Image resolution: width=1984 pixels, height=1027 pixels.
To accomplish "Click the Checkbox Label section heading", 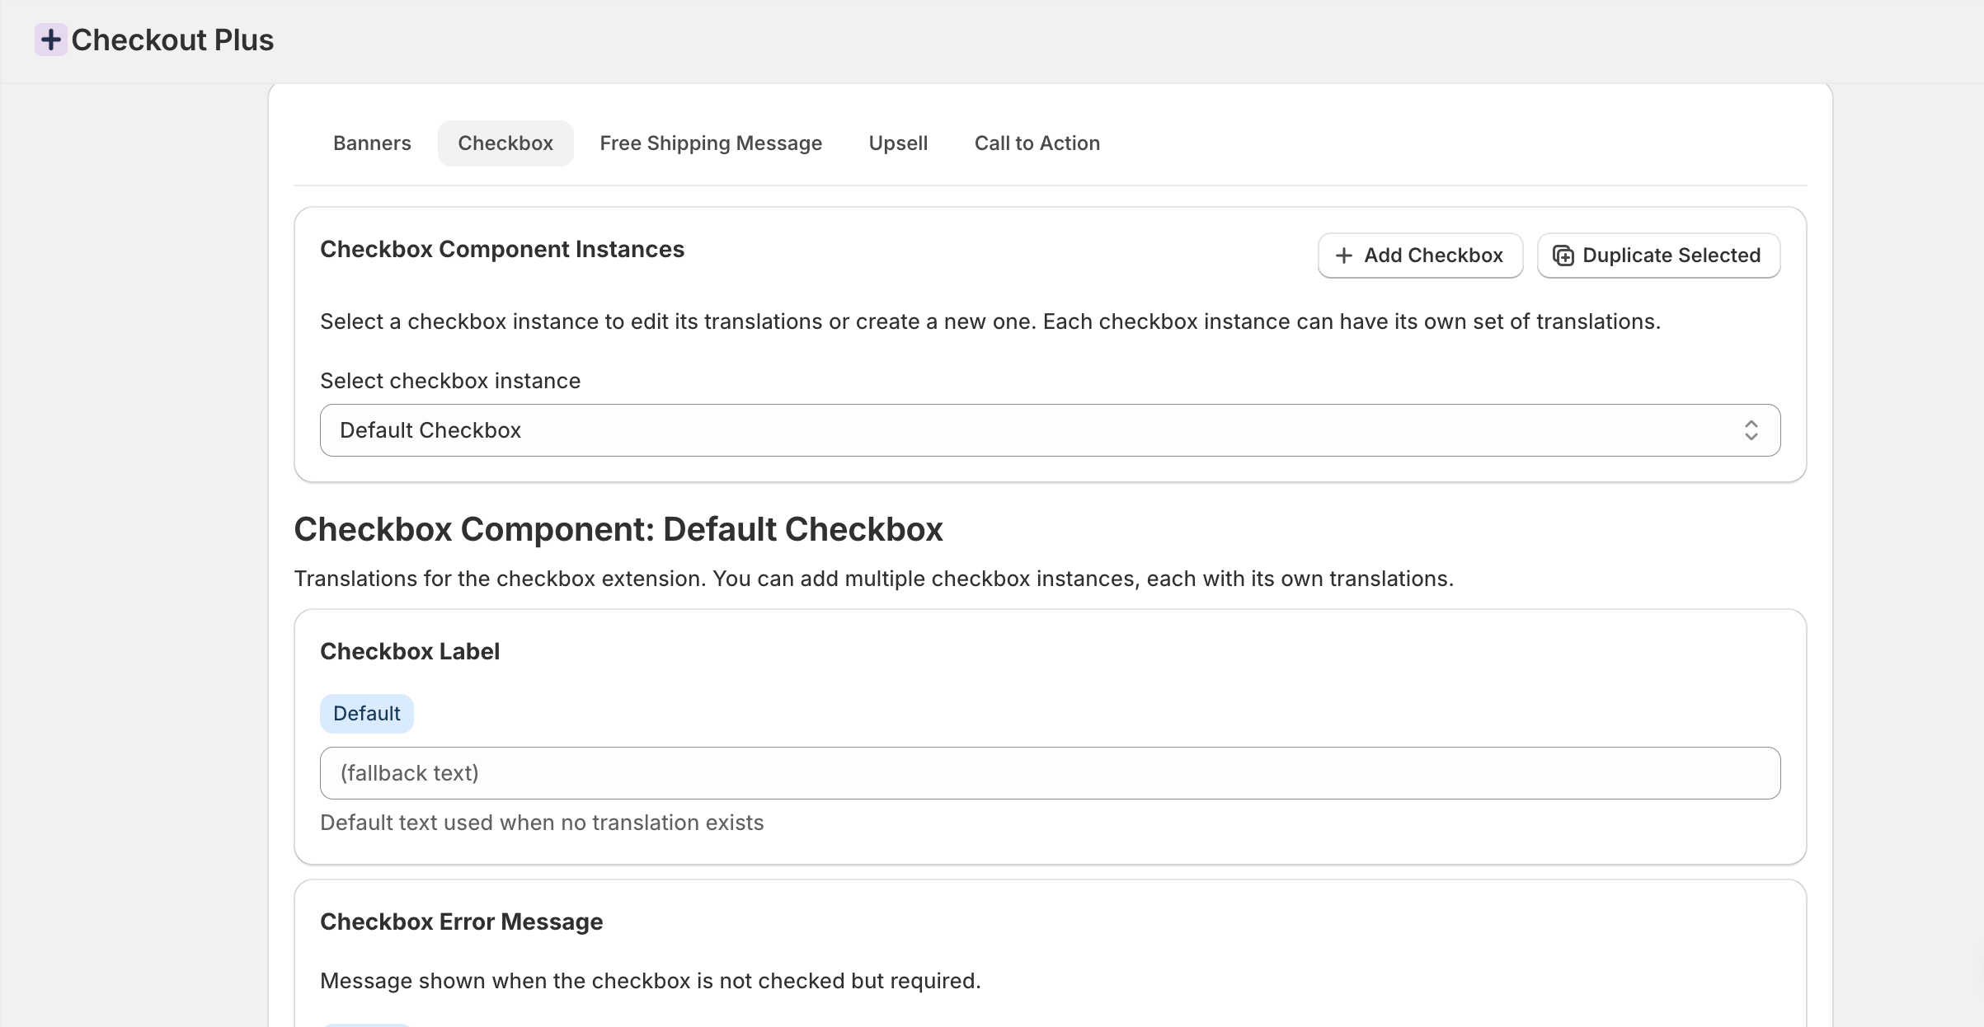I will (x=409, y=651).
